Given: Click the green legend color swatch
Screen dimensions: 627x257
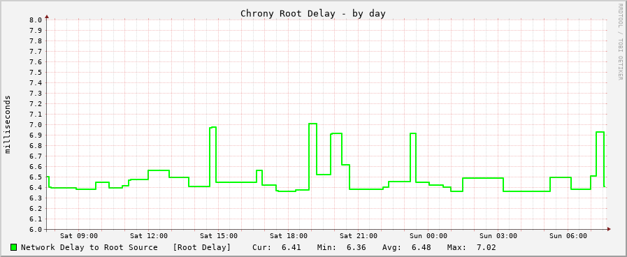Looking at the screenshot, I should click(14, 247).
